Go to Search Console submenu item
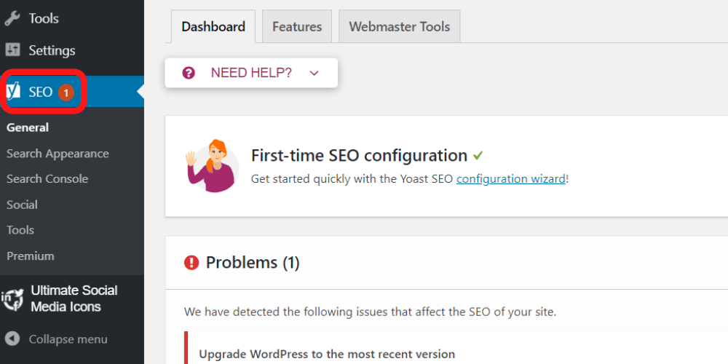728x364 pixels. pyautogui.click(x=47, y=179)
